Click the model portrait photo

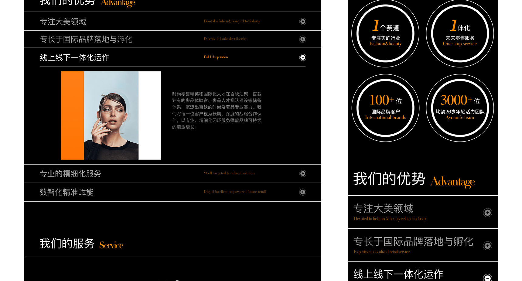point(111,115)
